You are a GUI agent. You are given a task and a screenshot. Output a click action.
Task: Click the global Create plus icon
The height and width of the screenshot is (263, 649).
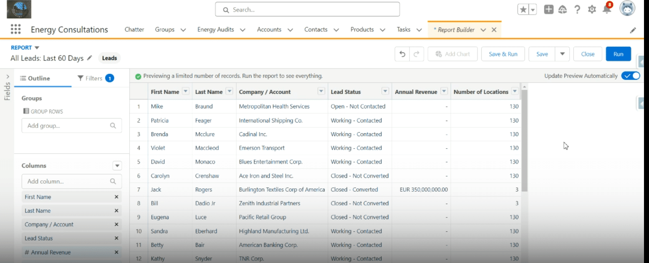[549, 10]
